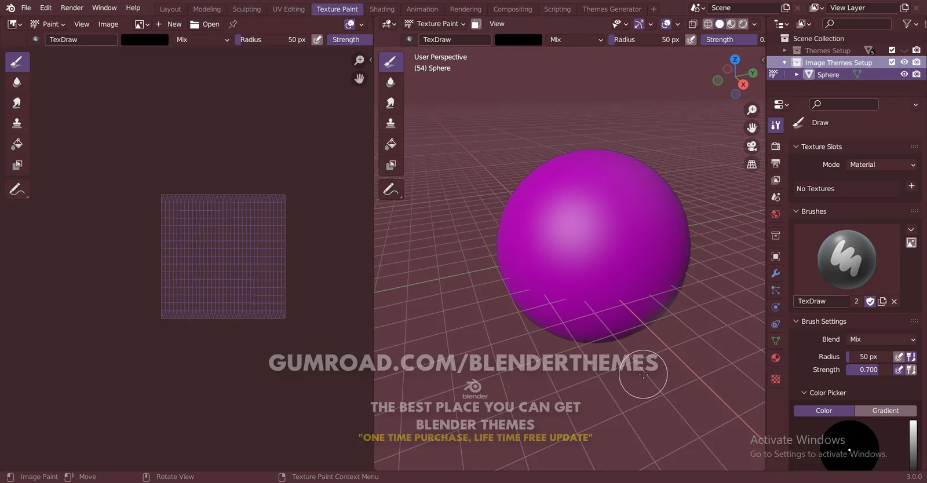This screenshot has width=927, height=483.
Task: Open the Blender logo application menu
Action: click(10, 8)
